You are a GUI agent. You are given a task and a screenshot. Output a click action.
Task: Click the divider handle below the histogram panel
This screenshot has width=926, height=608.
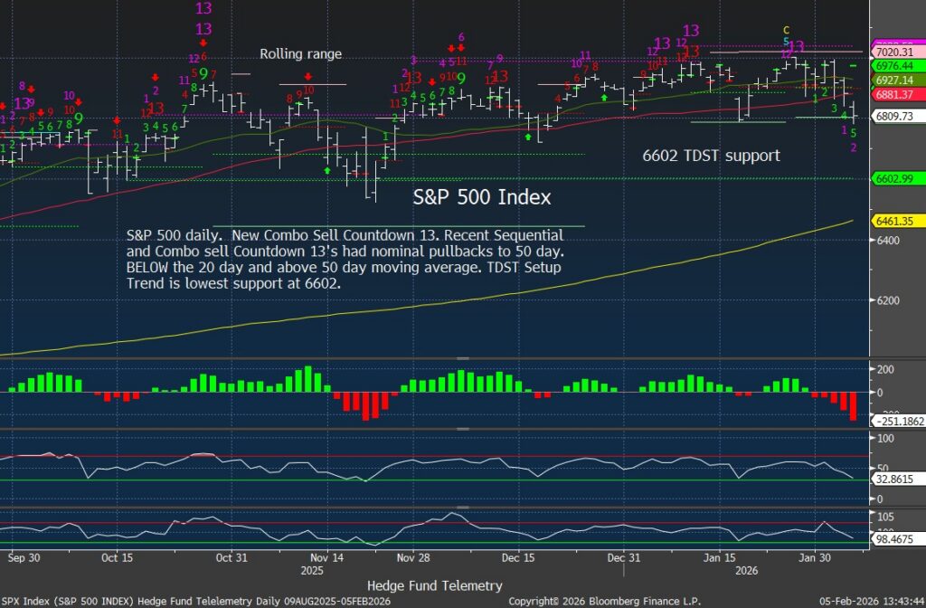462,429
